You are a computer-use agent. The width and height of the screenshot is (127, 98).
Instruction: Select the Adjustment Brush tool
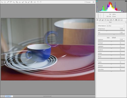tap(29, 2)
